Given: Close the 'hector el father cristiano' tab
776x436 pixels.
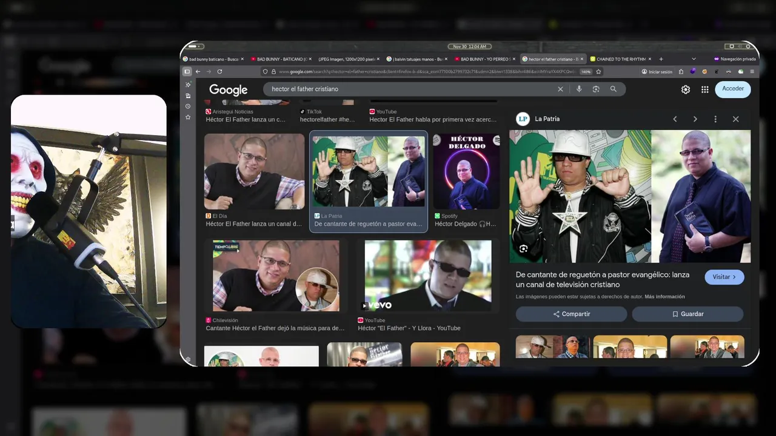Looking at the screenshot, I should tap(582, 59).
